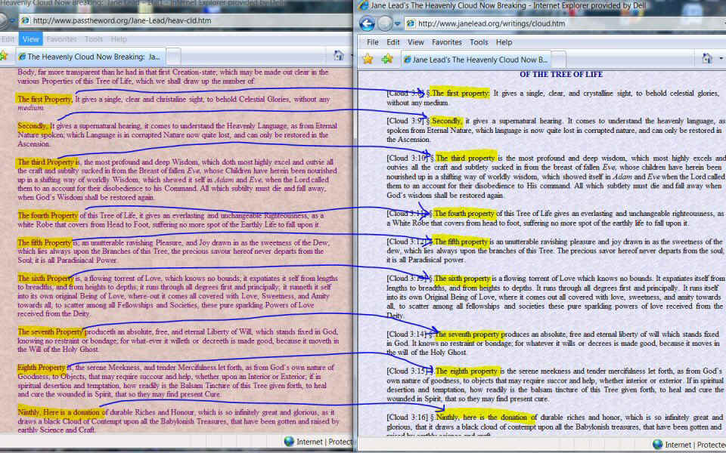Click Internet zone globe in right status bar
Image resolution: width=726 pixels, height=453 pixels.
[x=657, y=444]
